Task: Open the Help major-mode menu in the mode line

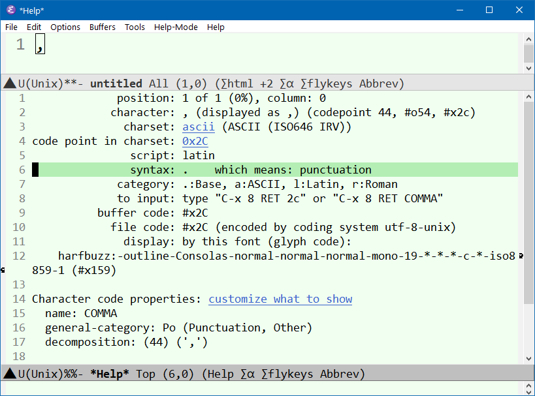Action: click(x=220, y=374)
